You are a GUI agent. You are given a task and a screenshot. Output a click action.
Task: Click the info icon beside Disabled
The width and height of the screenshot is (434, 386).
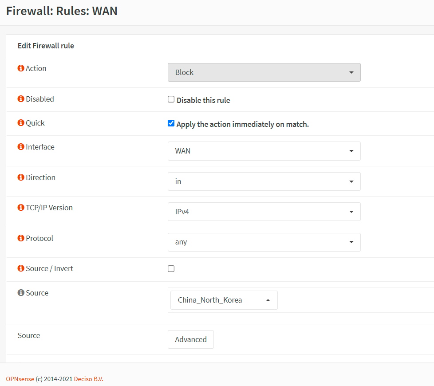coord(20,99)
